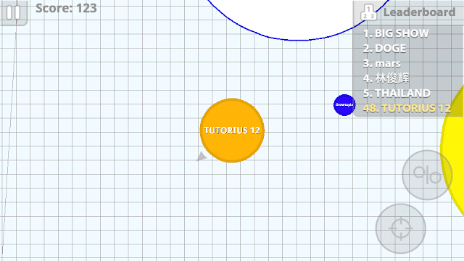Click highlighted rank 48. TUTORIUS 12

coord(407,108)
